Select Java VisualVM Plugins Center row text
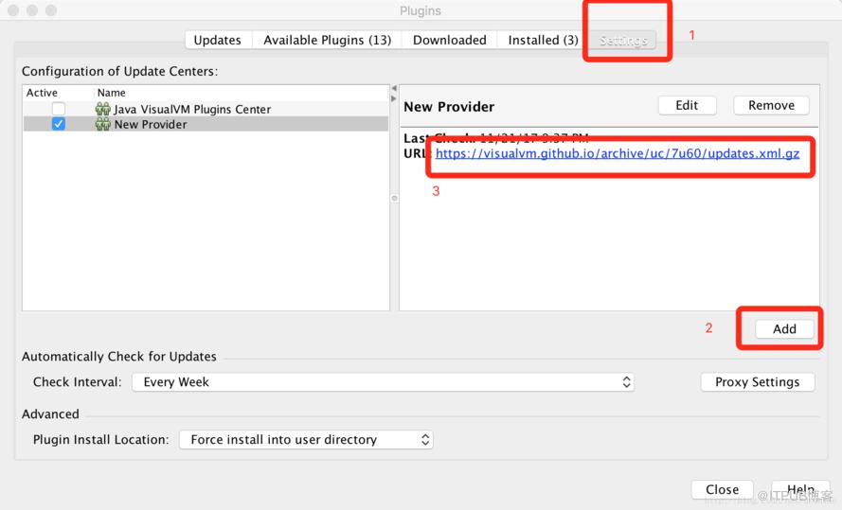This screenshot has height=510, width=842. (x=192, y=110)
